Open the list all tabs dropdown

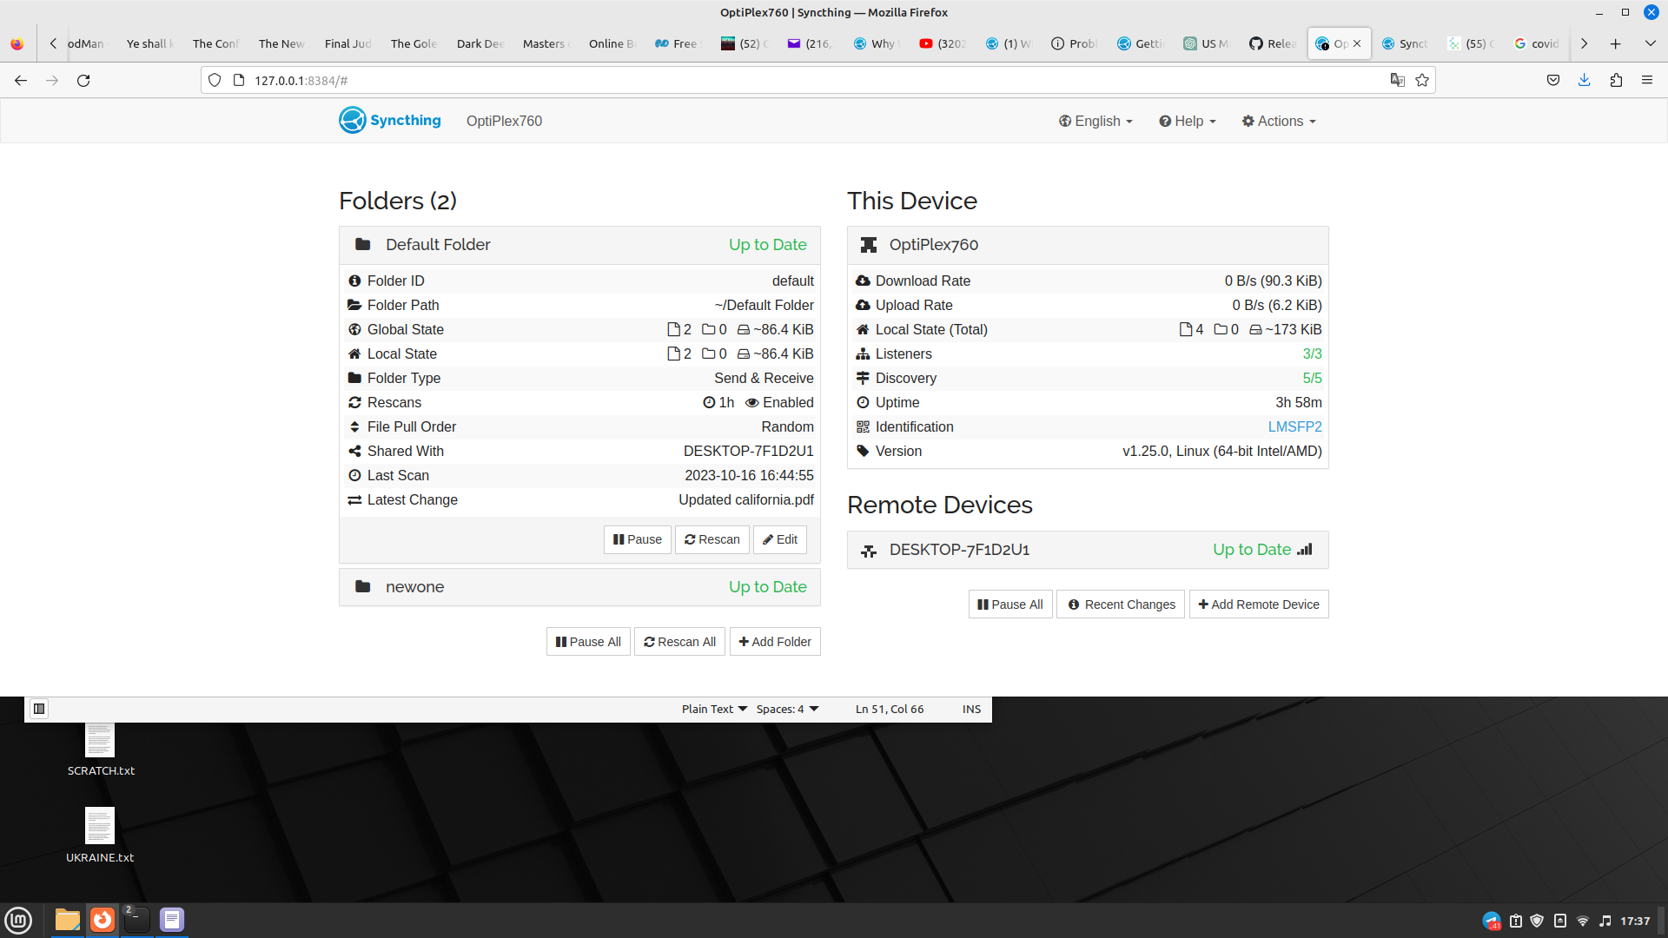point(1650,43)
